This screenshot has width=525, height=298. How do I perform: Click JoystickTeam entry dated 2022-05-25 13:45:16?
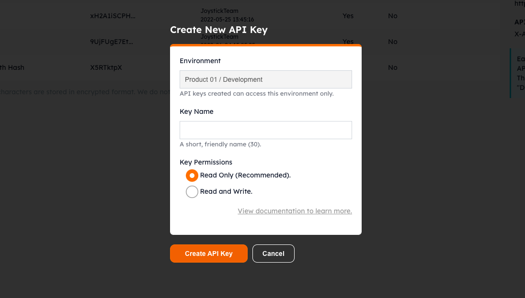tap(227, 15)
